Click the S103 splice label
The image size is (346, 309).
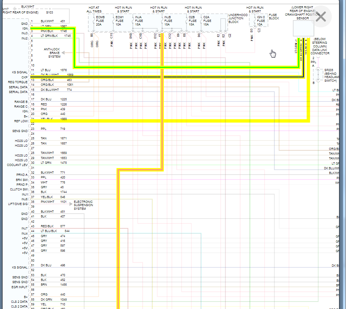coord(50,12)
